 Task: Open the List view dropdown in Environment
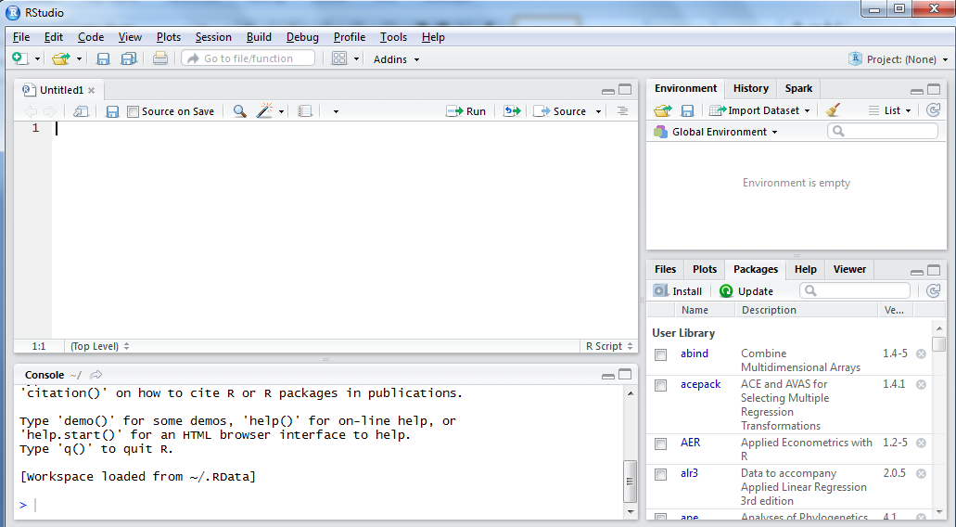pos(889,110)
